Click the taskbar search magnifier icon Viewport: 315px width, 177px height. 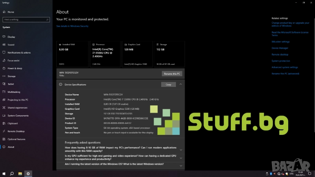coord(12,173)
